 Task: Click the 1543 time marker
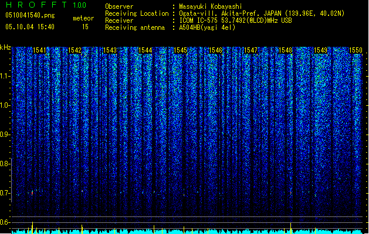pos(110,50)
